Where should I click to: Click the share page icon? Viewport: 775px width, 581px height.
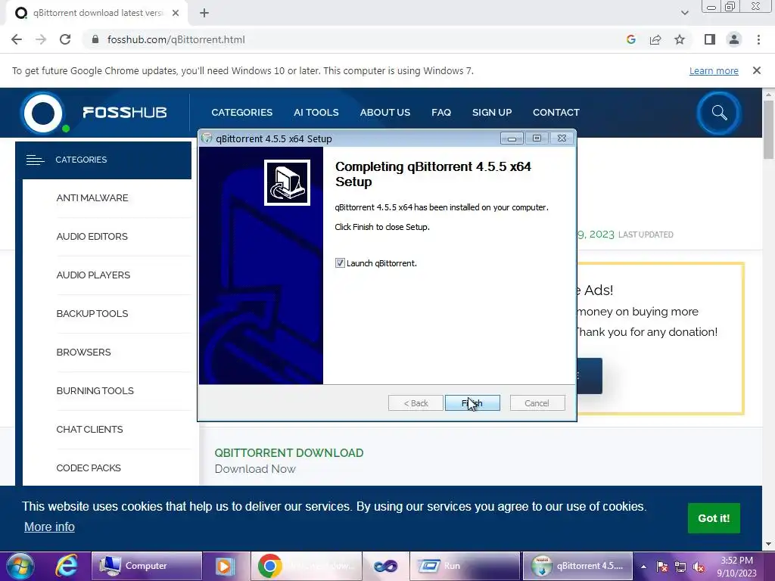click(x=655, y=39)
